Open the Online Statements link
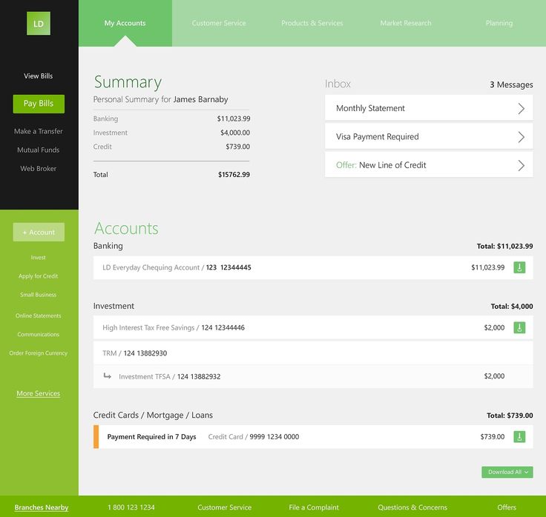The image size is (546, 517). (39, 316)
